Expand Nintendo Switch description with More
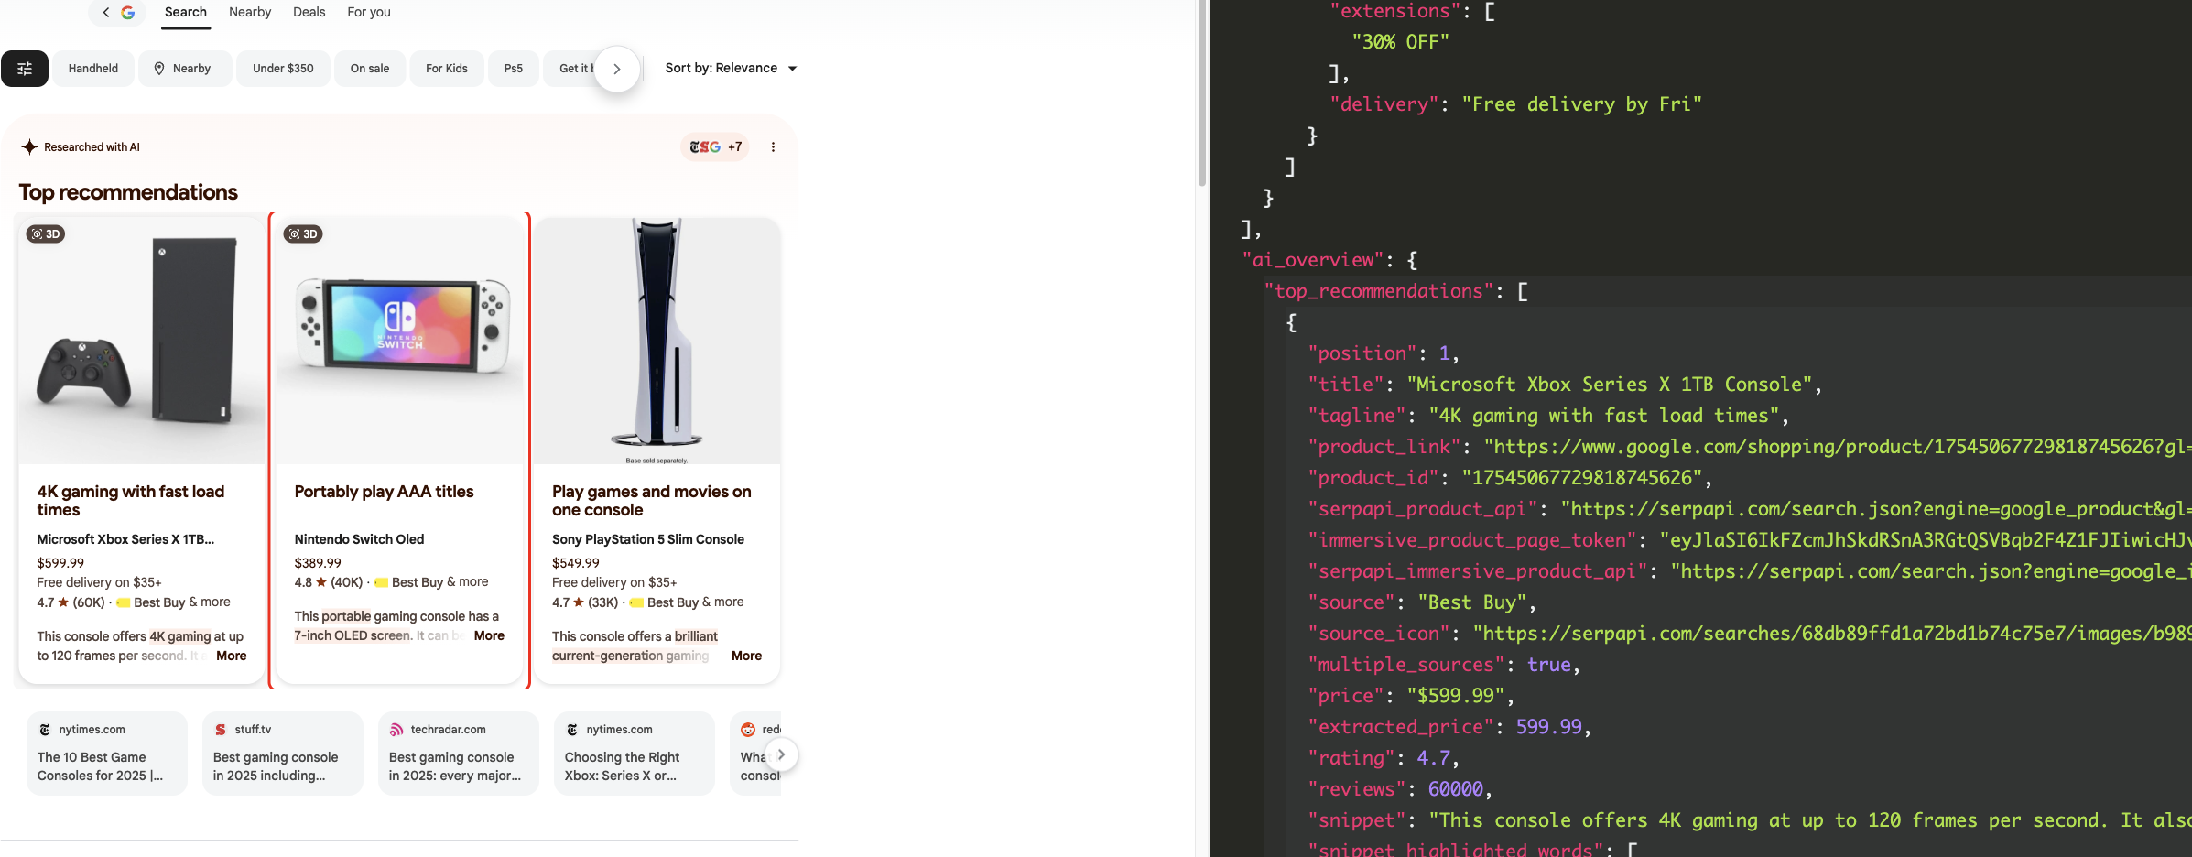The height and width of the screenshot is (857, 2192). click(x=489, y=635)
